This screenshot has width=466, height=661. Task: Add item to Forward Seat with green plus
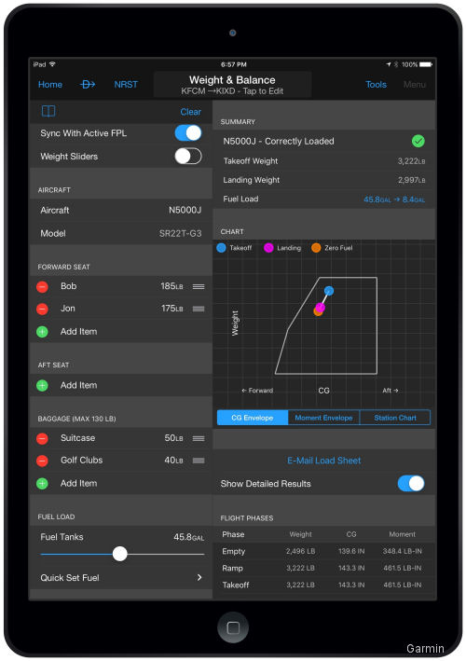(x=42, y=332)
